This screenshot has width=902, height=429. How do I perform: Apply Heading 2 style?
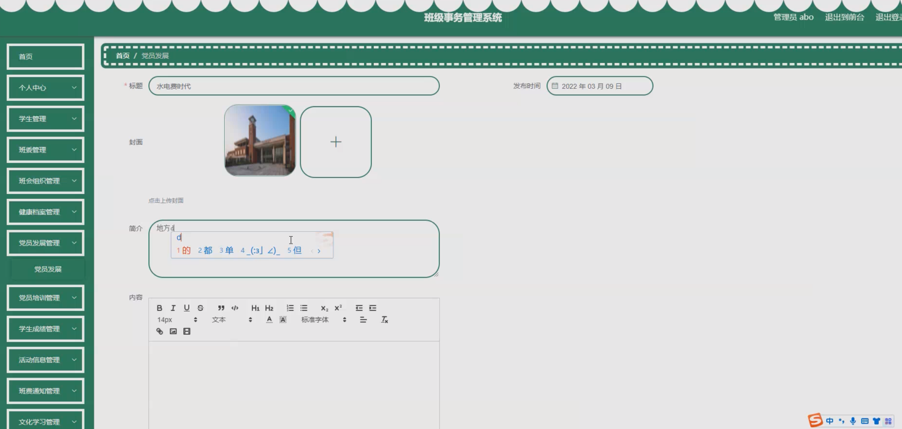pyautogui.click(x=269, y=308)
